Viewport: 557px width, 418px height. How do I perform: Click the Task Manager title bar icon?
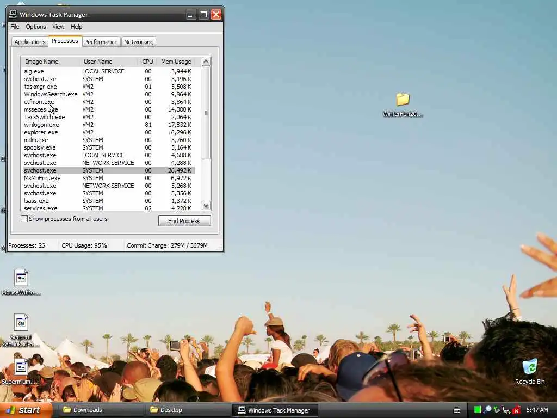coord(13,14)
